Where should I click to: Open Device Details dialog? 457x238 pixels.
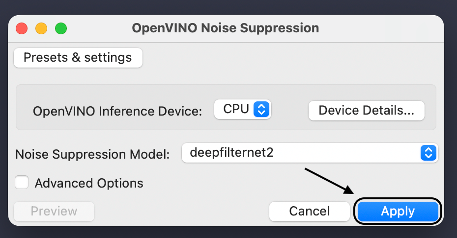(x=366, y=110)
